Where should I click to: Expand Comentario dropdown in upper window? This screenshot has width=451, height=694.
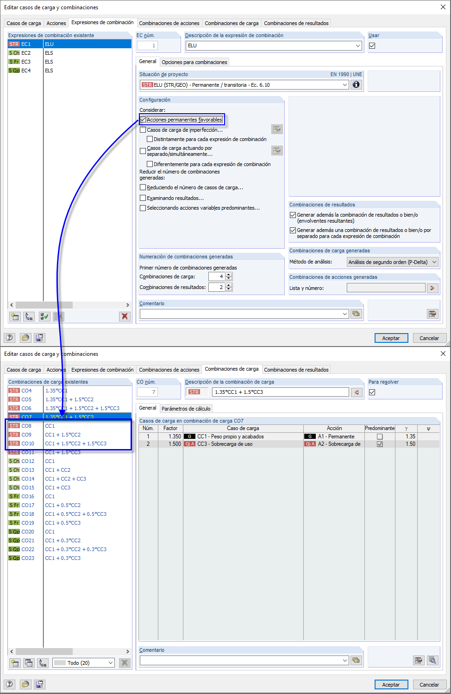(345, 314)
